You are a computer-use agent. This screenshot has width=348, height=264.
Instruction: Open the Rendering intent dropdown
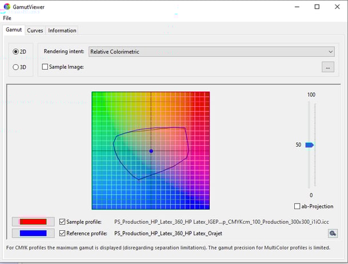[211, 51]
